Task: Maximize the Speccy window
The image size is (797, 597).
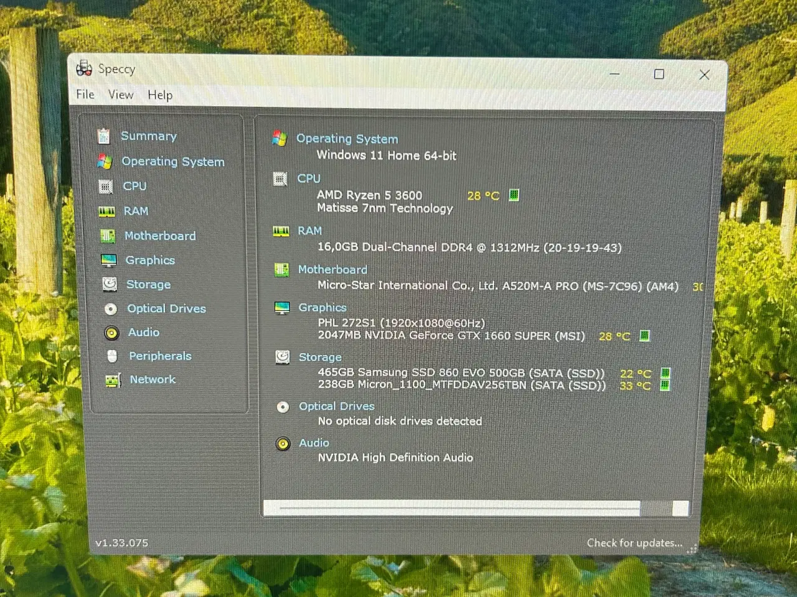Action: tap(659, 75)
